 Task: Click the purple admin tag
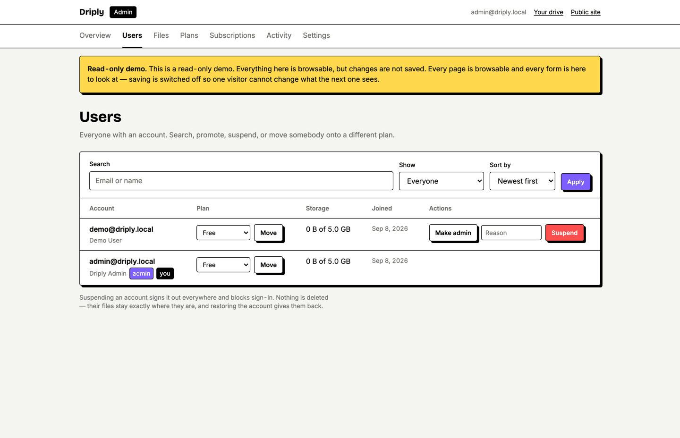click(x=142, y=274)
